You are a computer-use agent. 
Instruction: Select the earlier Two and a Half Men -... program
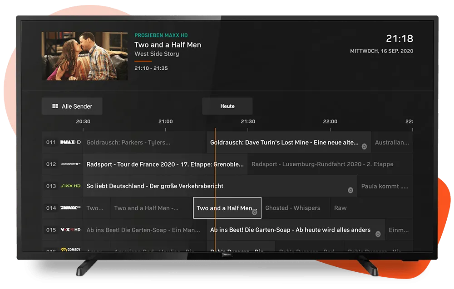[152, 208]
